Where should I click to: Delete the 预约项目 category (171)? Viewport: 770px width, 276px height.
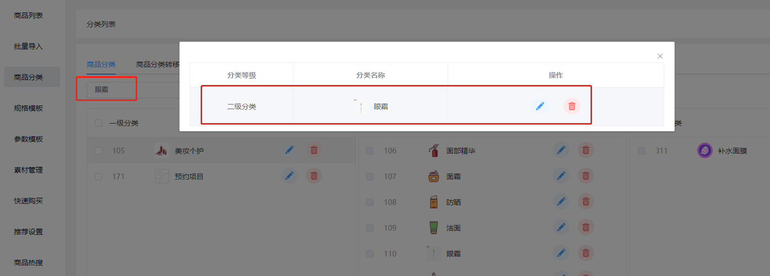[314, 176]
